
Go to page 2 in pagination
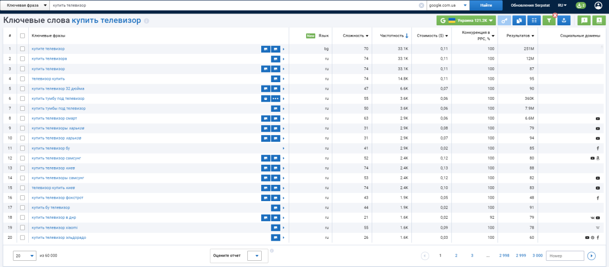(x=456, y=256)
